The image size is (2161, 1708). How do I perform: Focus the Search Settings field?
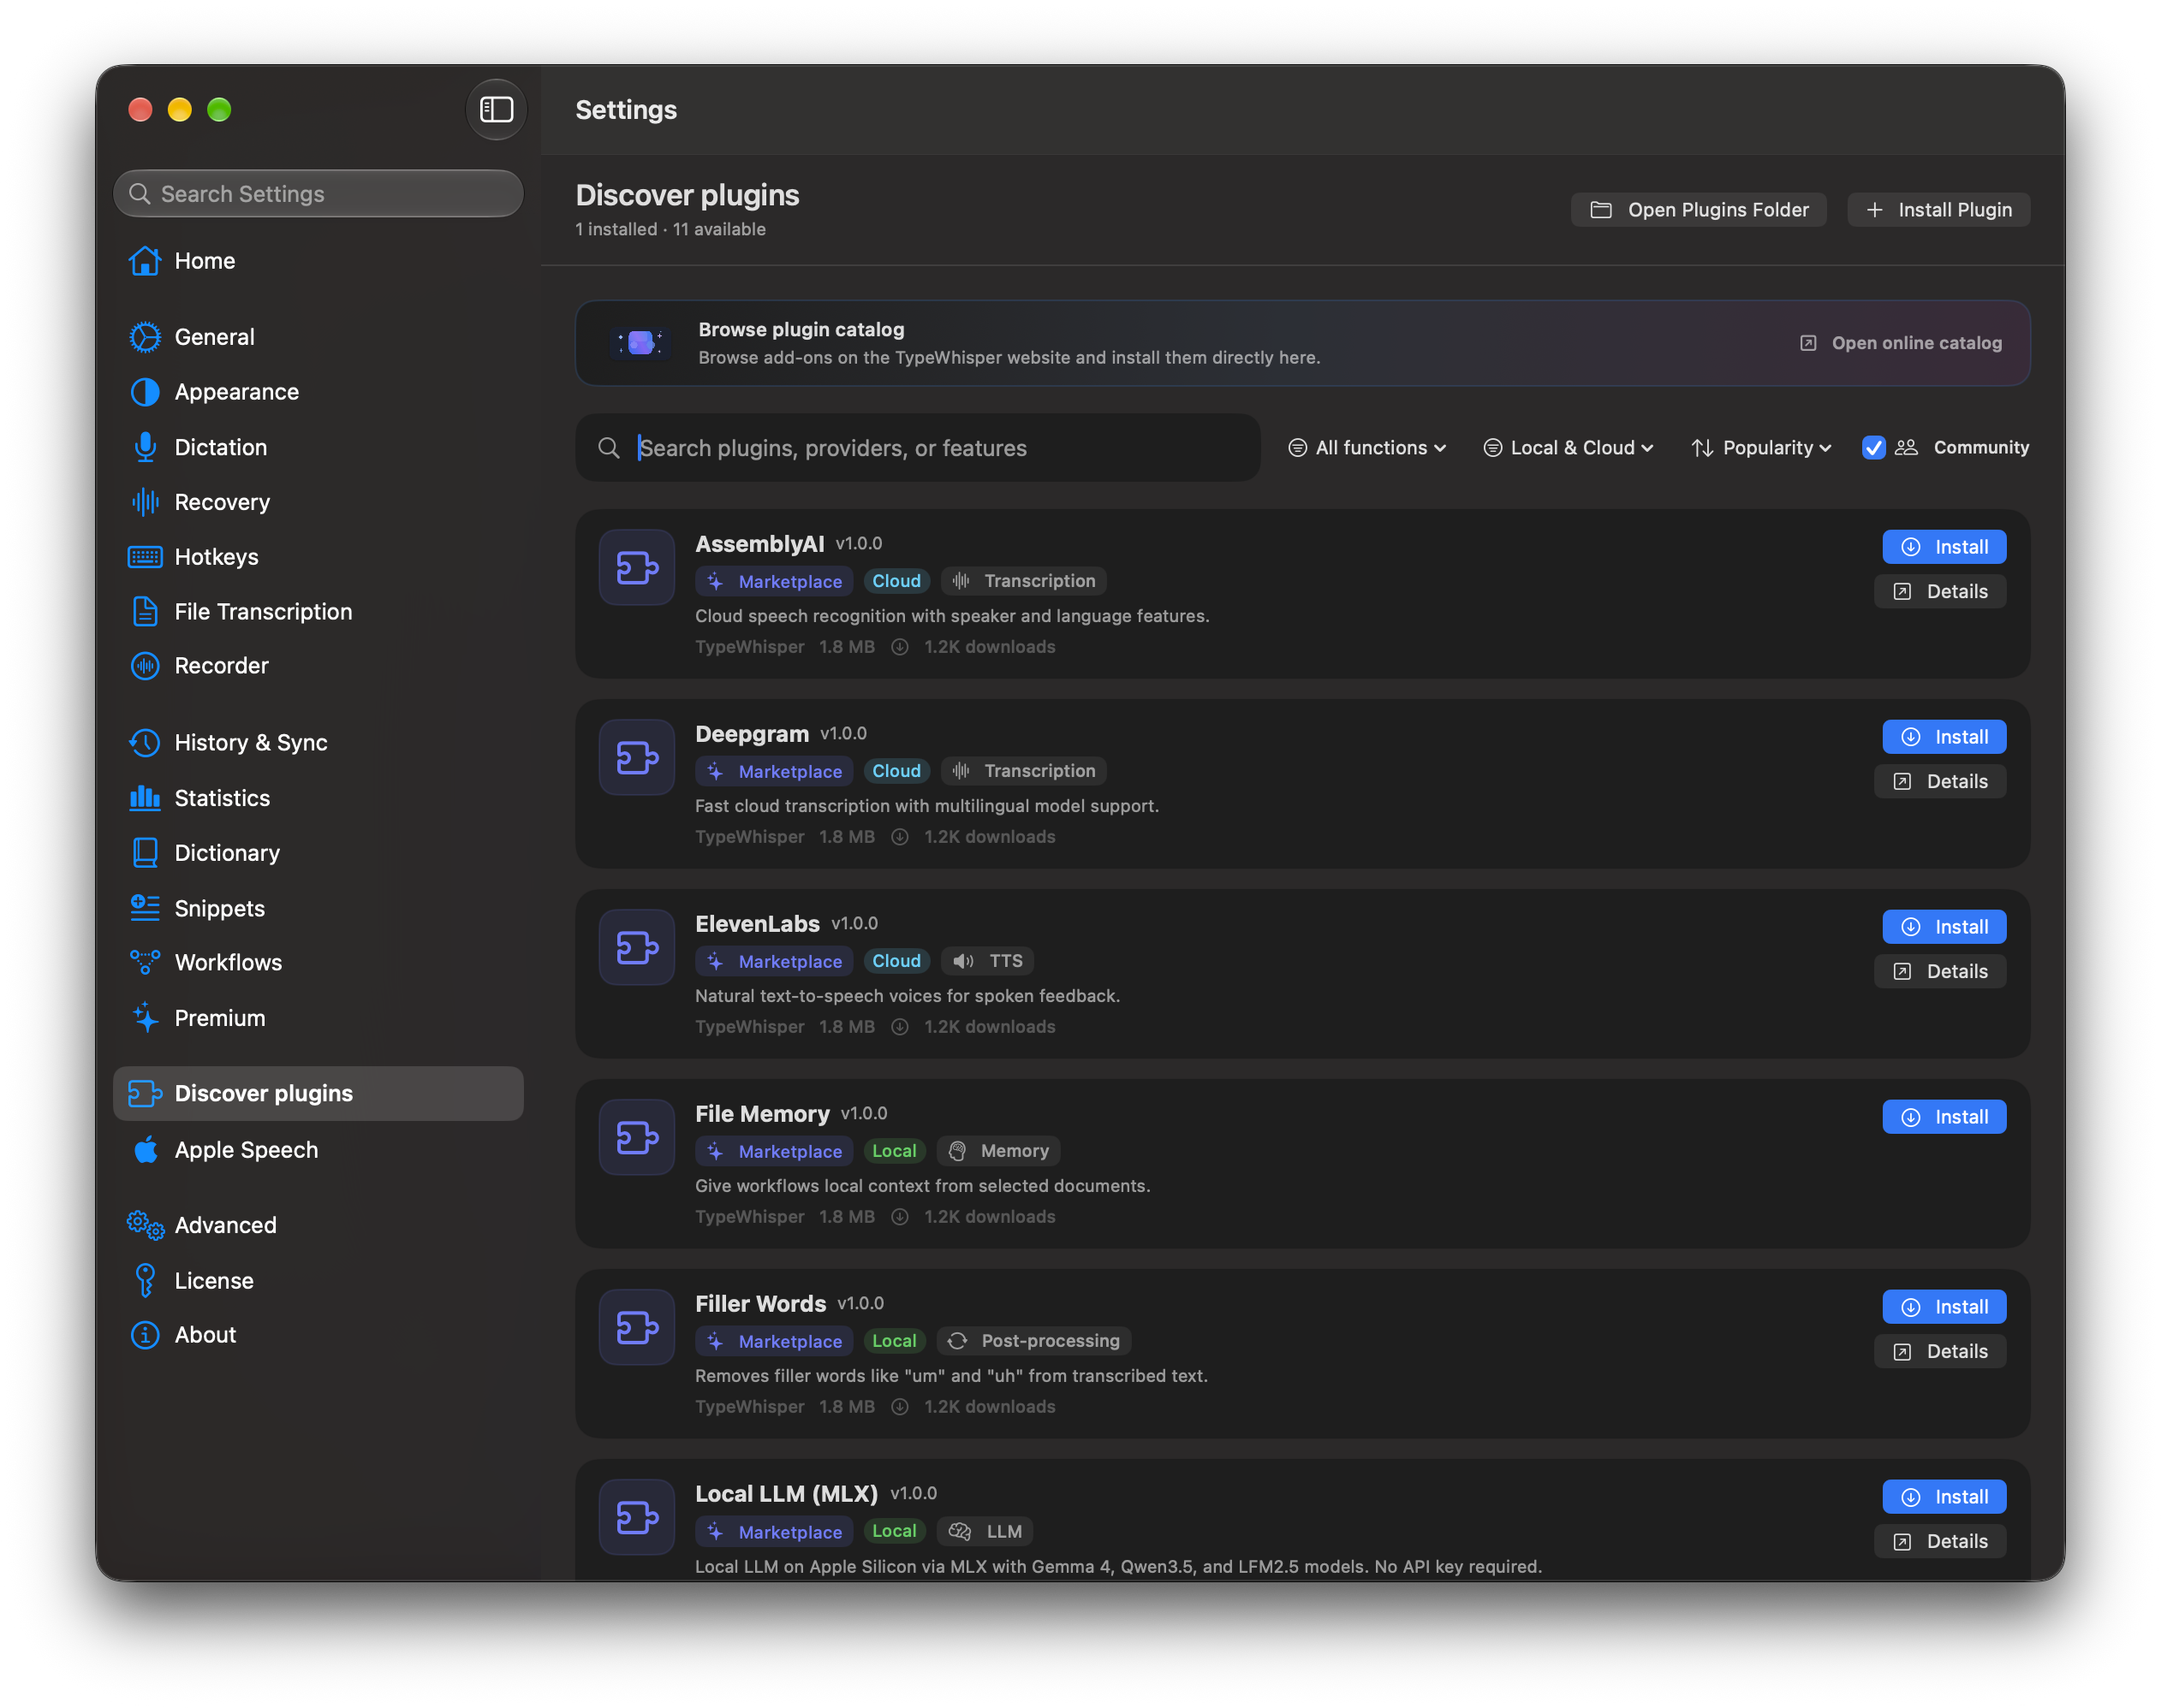pyautogui.click(x=318, y=194)
